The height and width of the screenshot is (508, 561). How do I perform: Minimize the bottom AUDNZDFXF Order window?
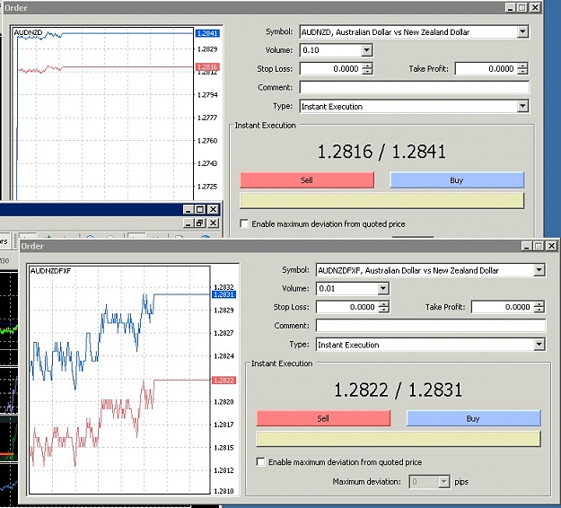pos(527,246)
